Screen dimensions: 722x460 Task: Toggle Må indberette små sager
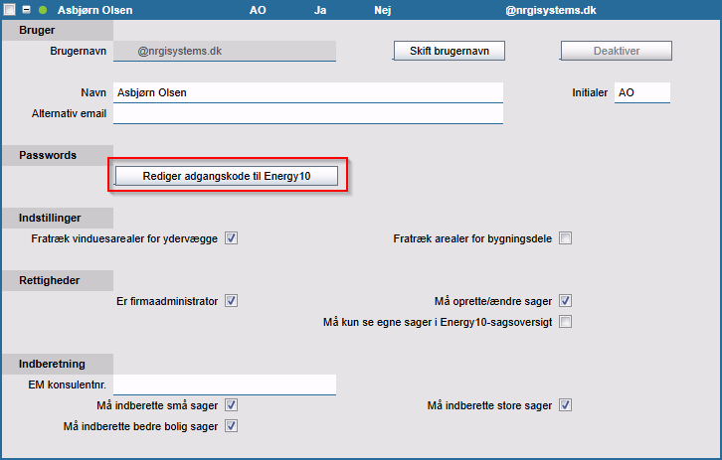pyautogui.click(x=231, y=405)
